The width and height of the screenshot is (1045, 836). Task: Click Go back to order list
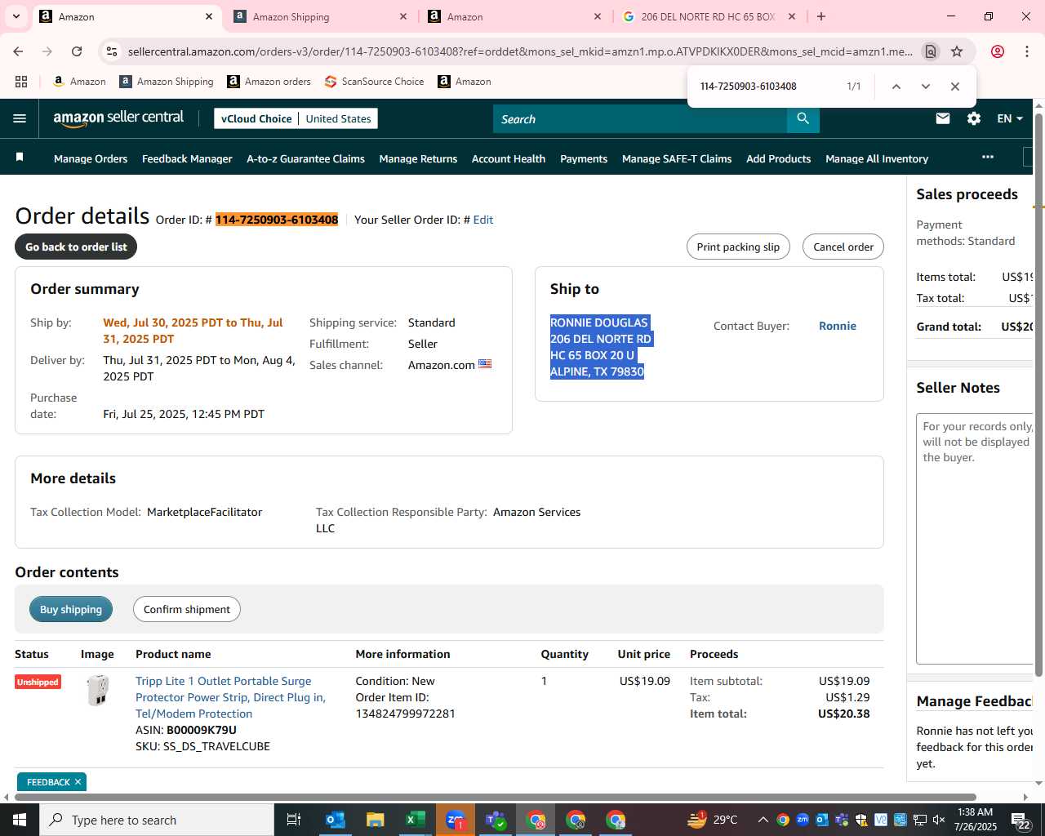pyautogui.click(x=76, y=247)
